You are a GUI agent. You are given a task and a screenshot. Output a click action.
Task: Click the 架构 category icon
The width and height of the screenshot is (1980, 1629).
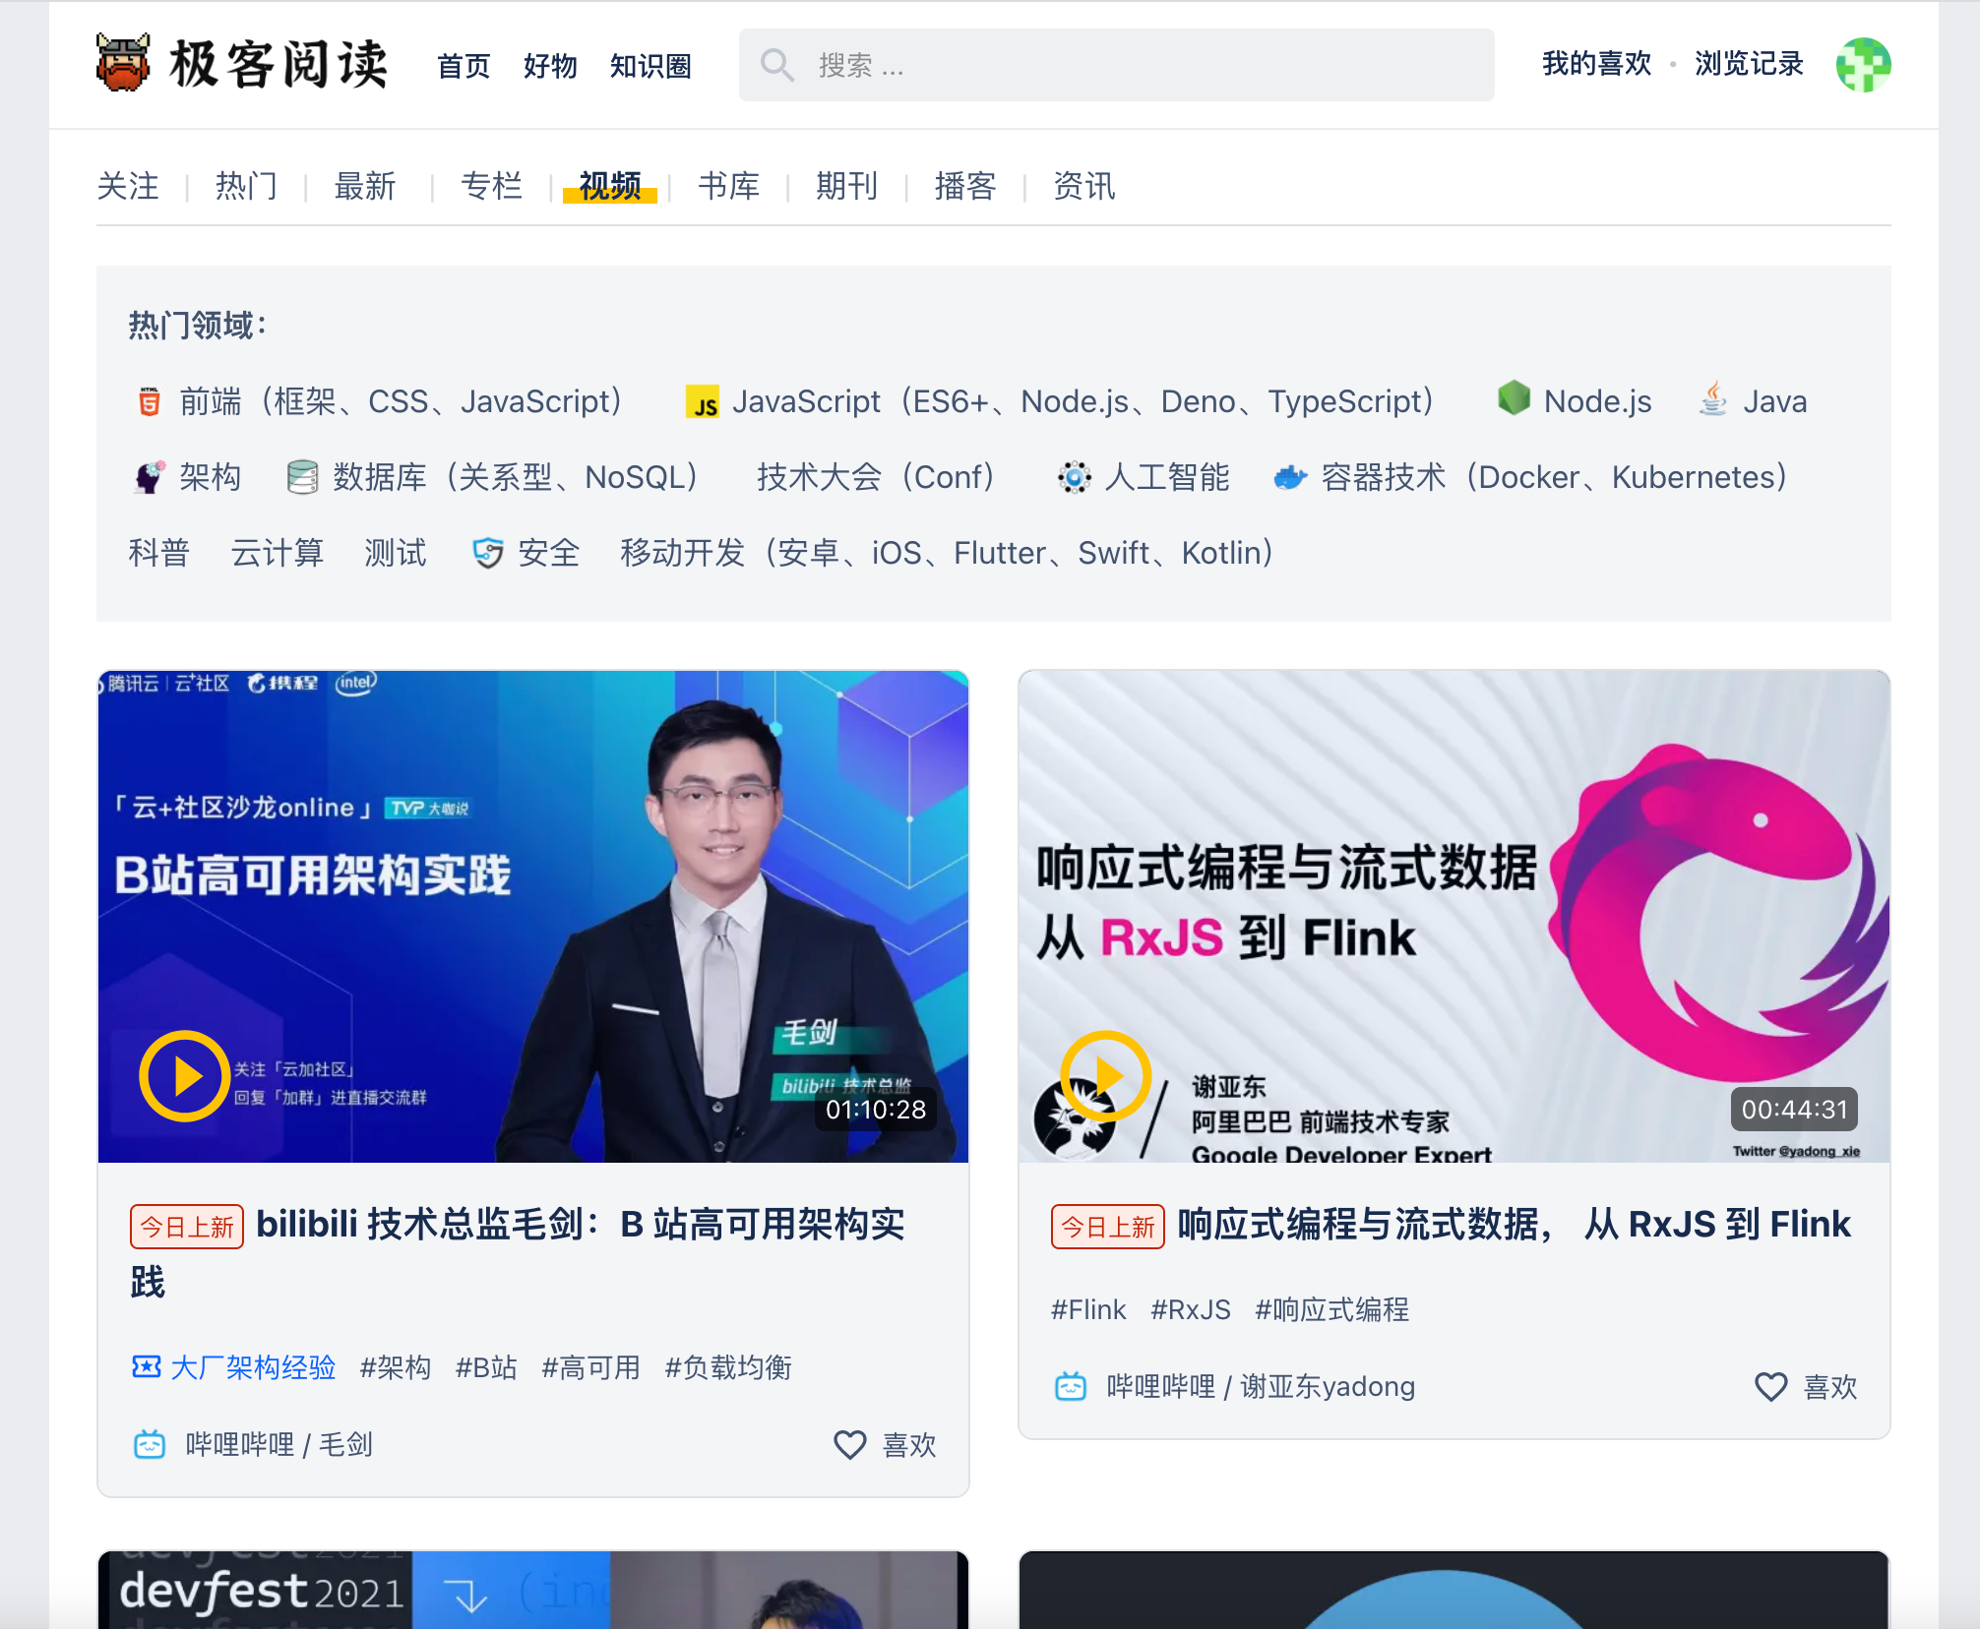click(x=150, y=478)
